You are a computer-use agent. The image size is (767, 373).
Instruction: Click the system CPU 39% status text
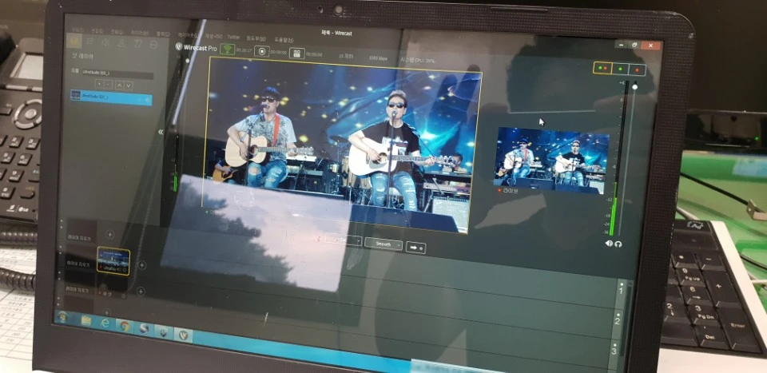point(417,60)
